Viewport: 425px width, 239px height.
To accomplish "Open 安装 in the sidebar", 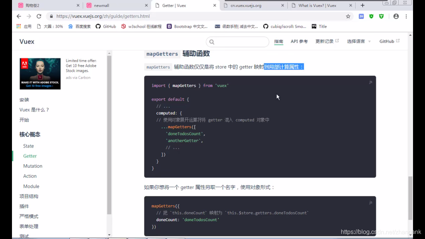I will (24, 100).
